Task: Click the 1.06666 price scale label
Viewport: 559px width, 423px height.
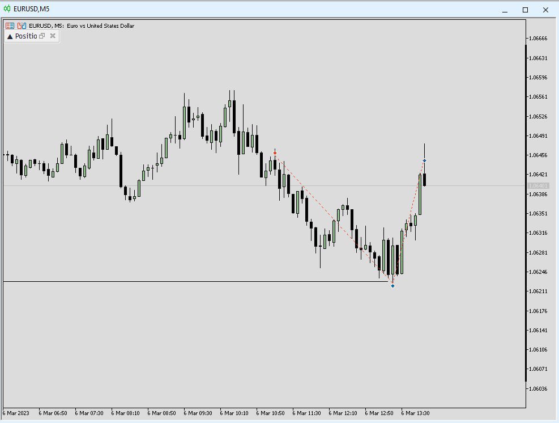Action: [x=538, y=39]
